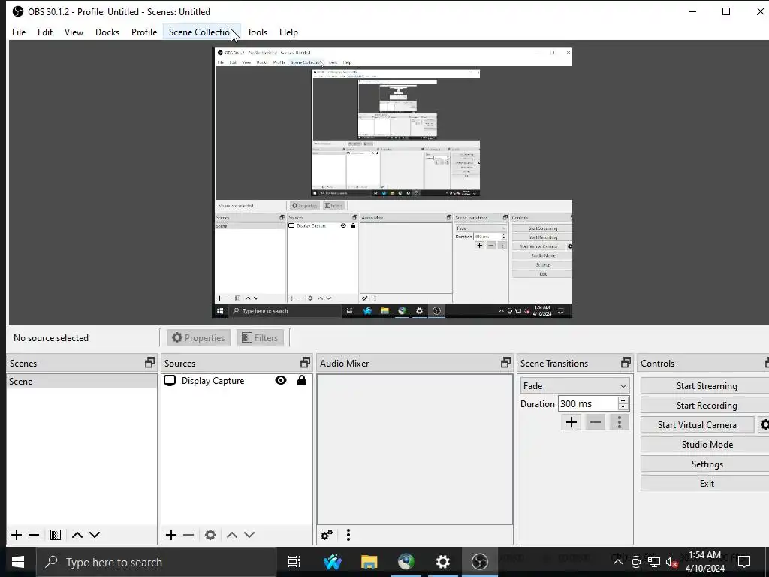
Task: Open the Edit menu
Action: pos(44,32)
